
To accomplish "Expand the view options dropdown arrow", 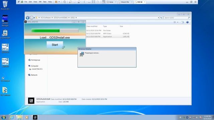I will 178,22.
